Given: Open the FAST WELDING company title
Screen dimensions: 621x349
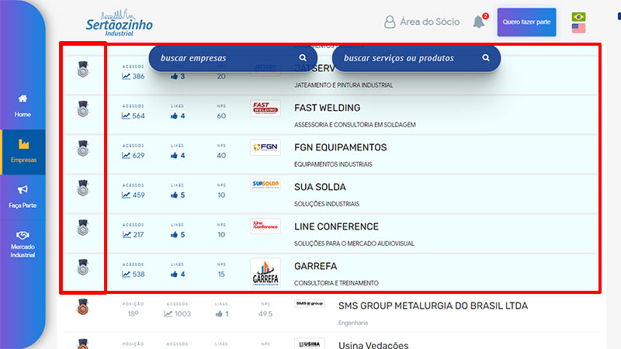Looking at the screenshot, I should 327,108.
